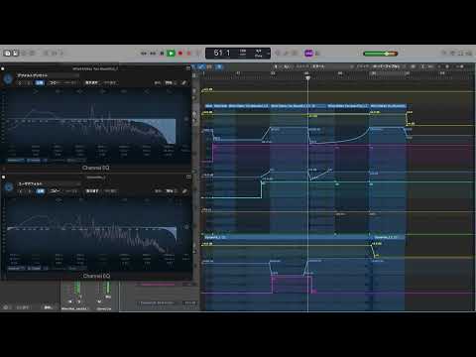The width and height of the screenshot is (476, 357).
Task: Click the expand icon of the lower plugin window
Action: pos(188,177)
